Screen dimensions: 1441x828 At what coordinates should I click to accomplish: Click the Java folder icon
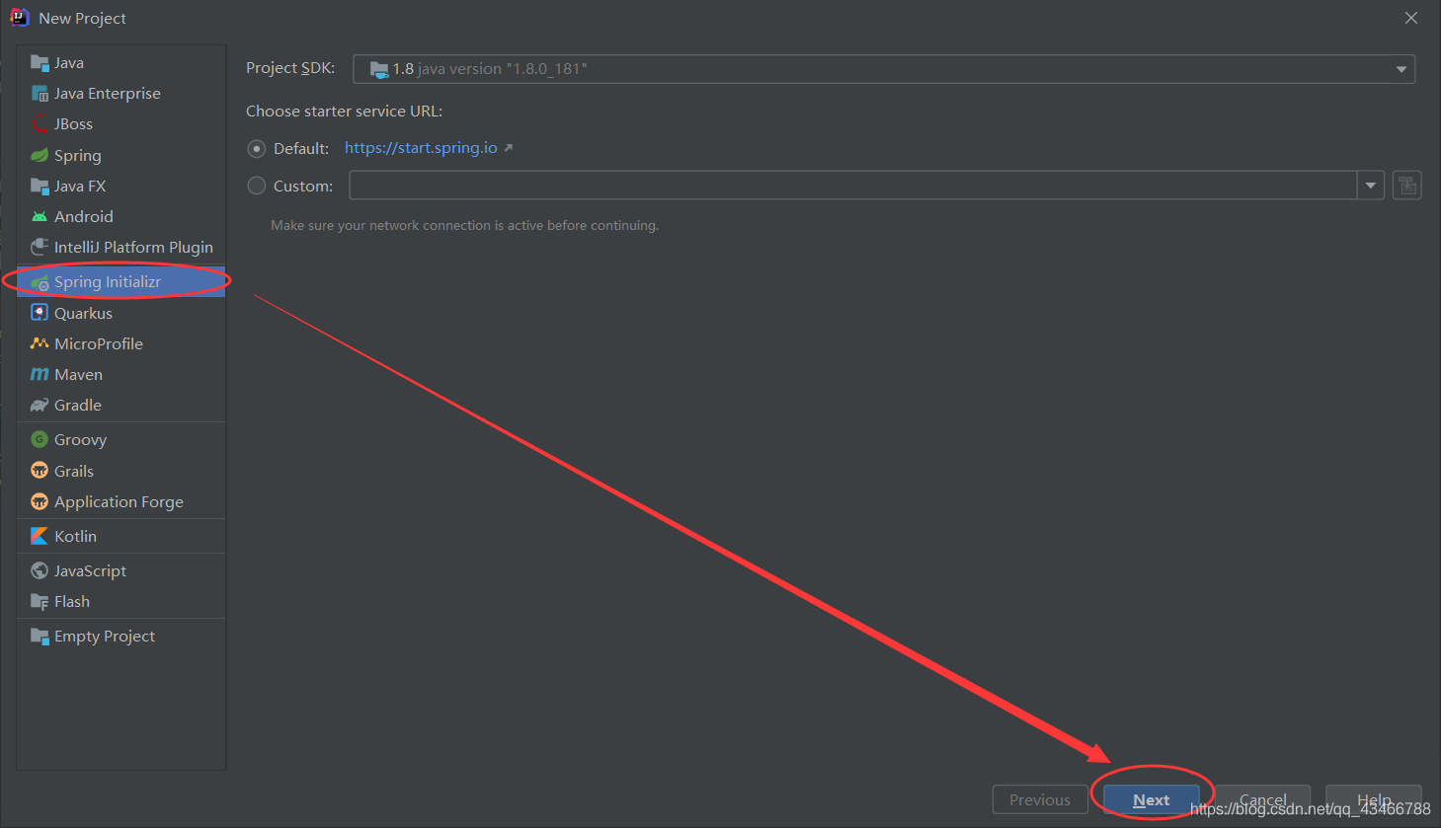point(40,63)
